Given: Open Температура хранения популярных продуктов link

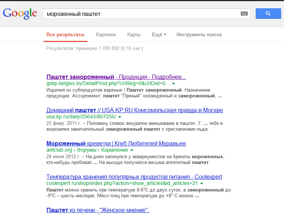Looking at the screenshot, I should point(134,177).
